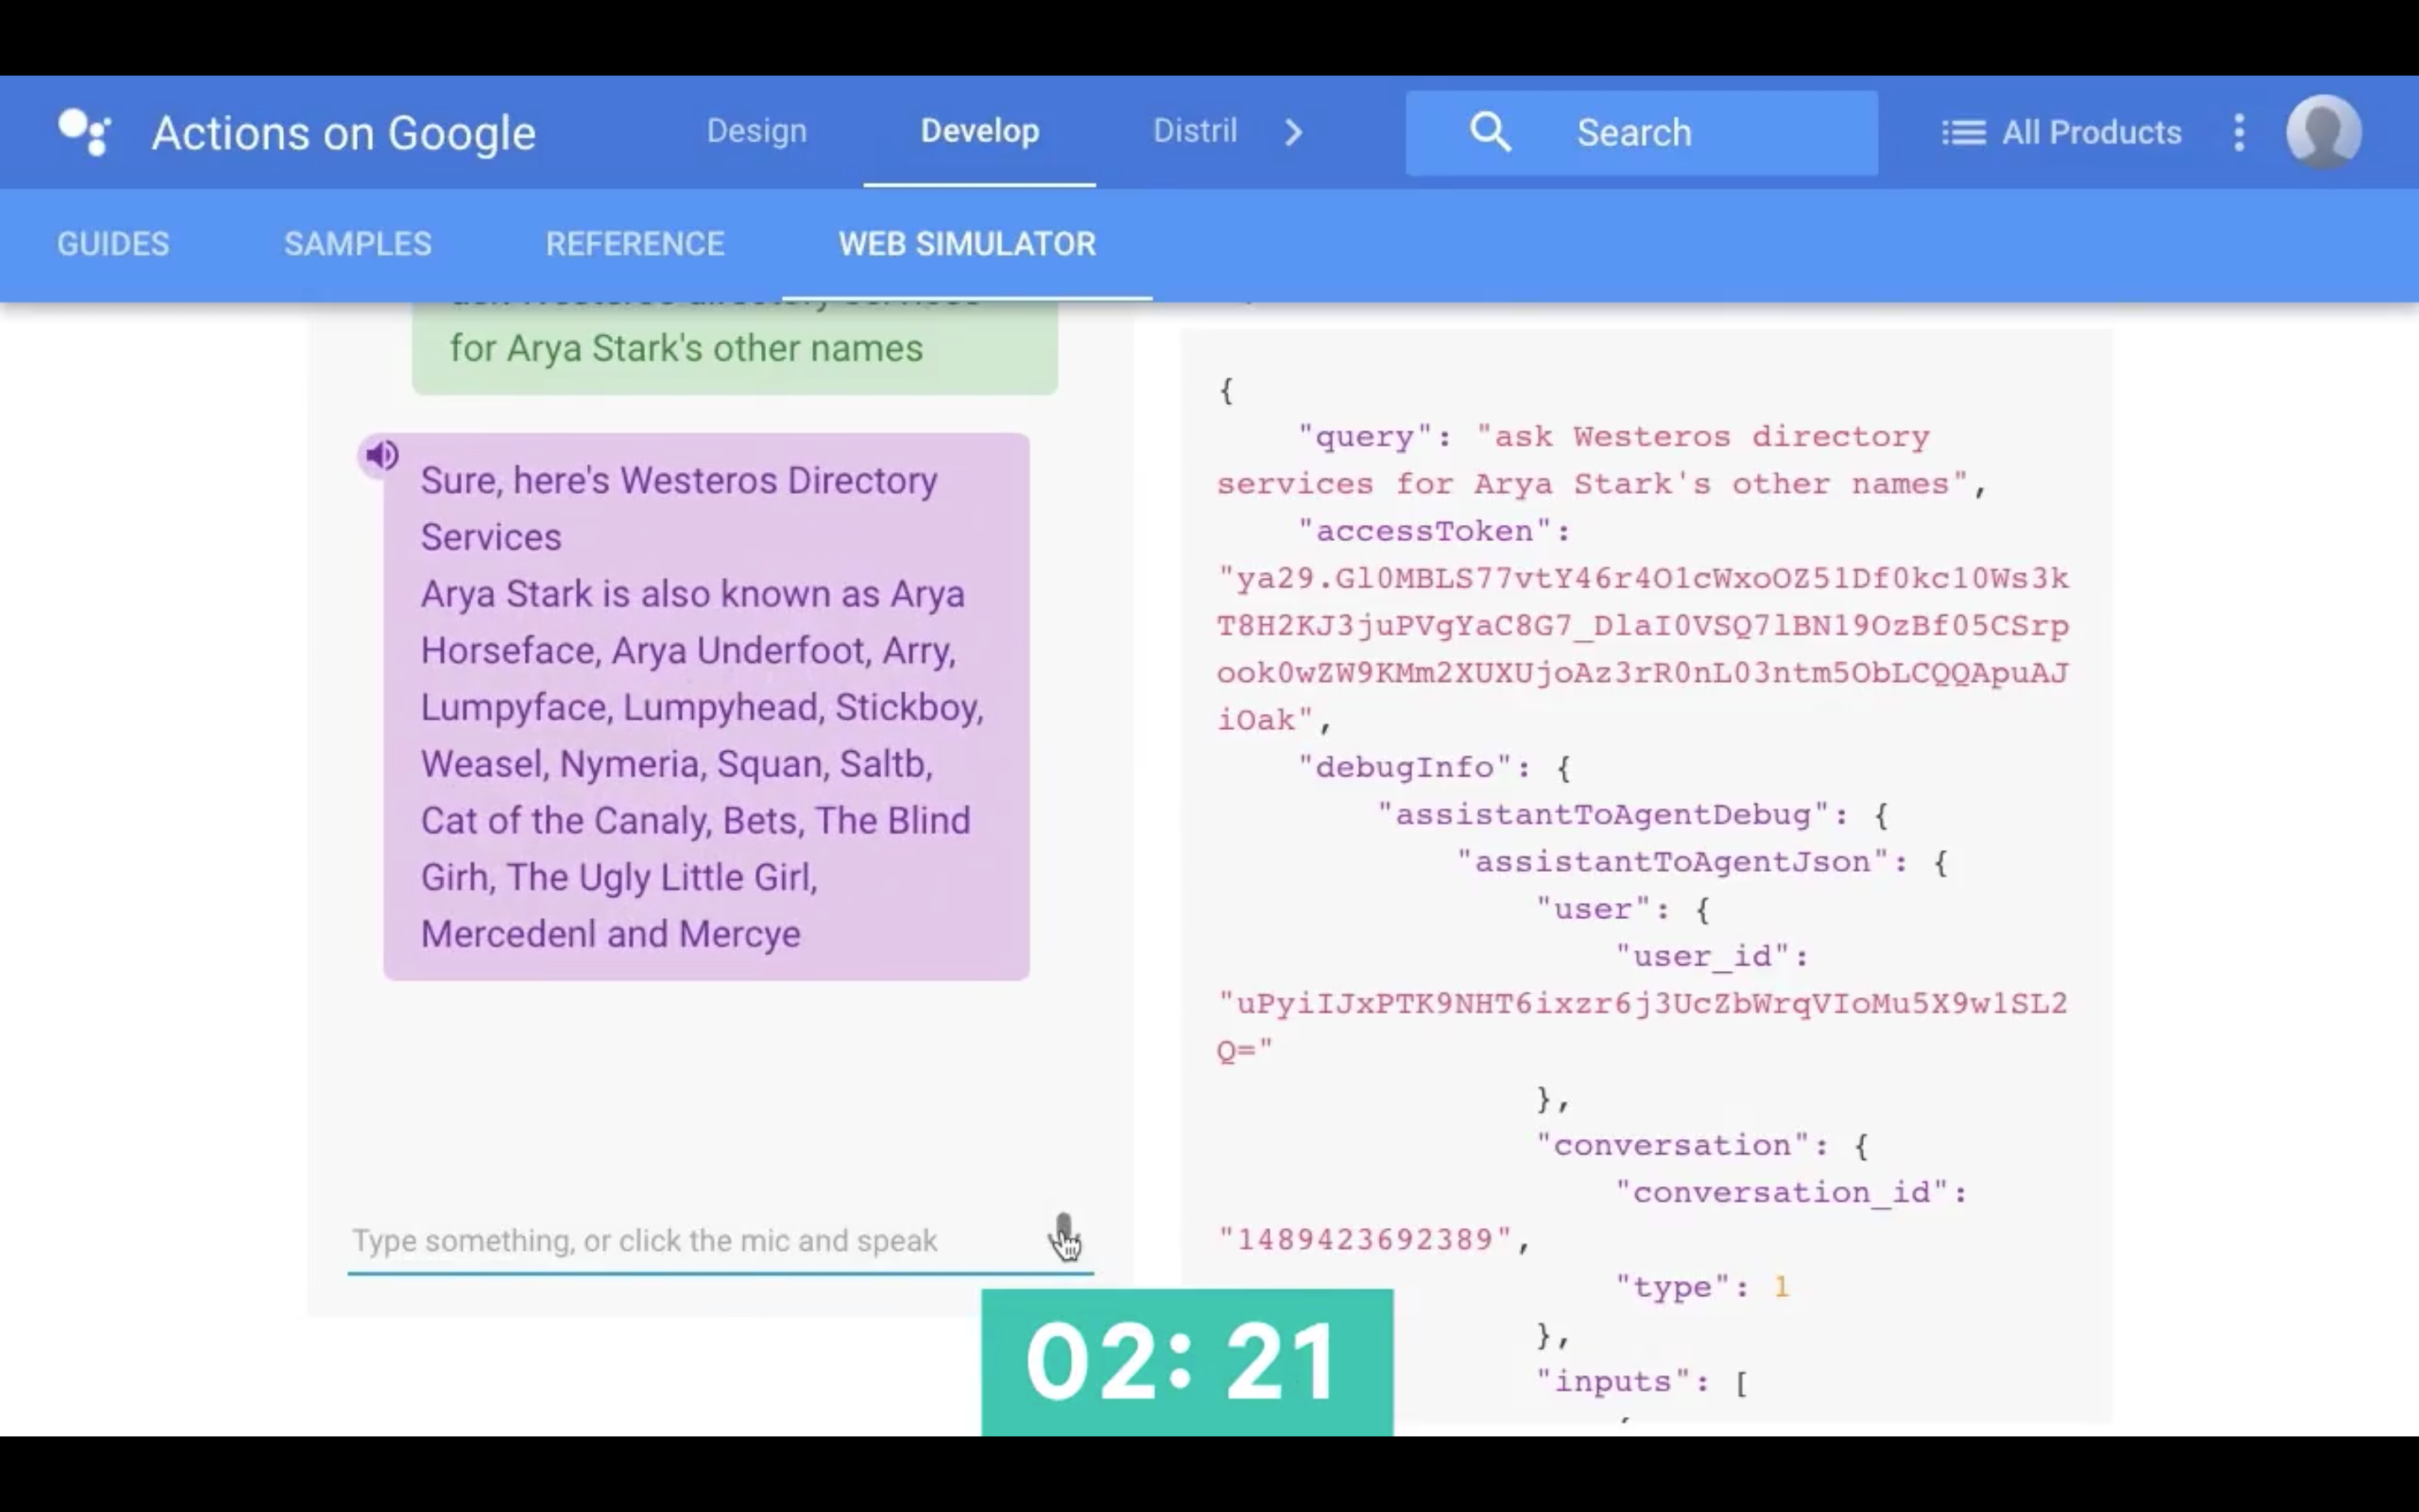This screenshot has height=1512, width=2419.
Task: Open the user account avatar
Action: [2324, 133]
